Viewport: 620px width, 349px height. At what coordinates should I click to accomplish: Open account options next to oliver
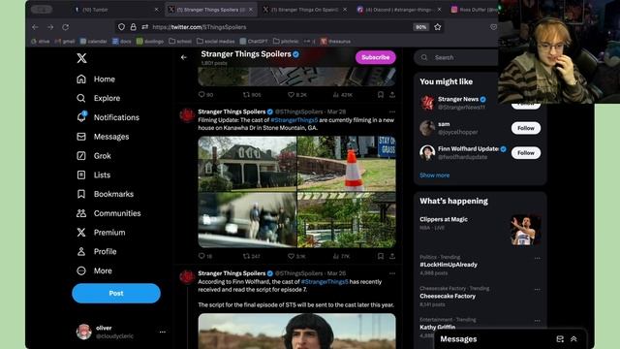[x=163, y=332]
